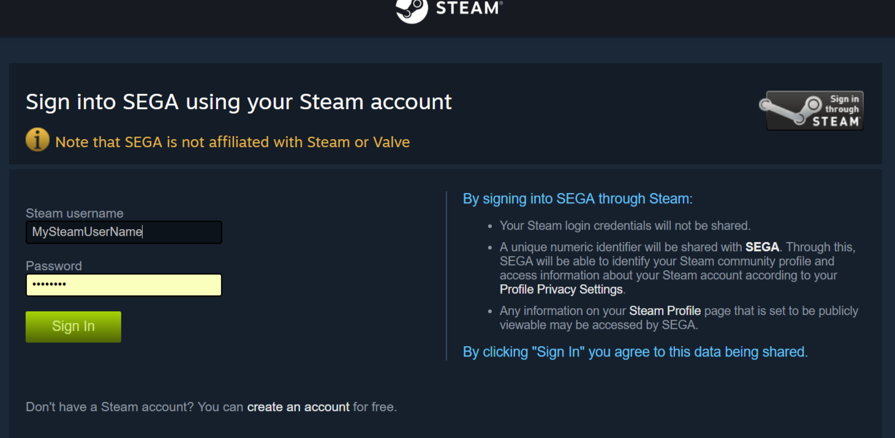Click the yellow information icon

37,140
